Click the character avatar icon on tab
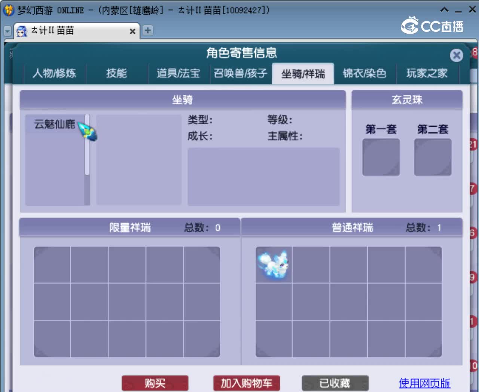The height and width of the screenshot is (392, 479). pos(22,31)
